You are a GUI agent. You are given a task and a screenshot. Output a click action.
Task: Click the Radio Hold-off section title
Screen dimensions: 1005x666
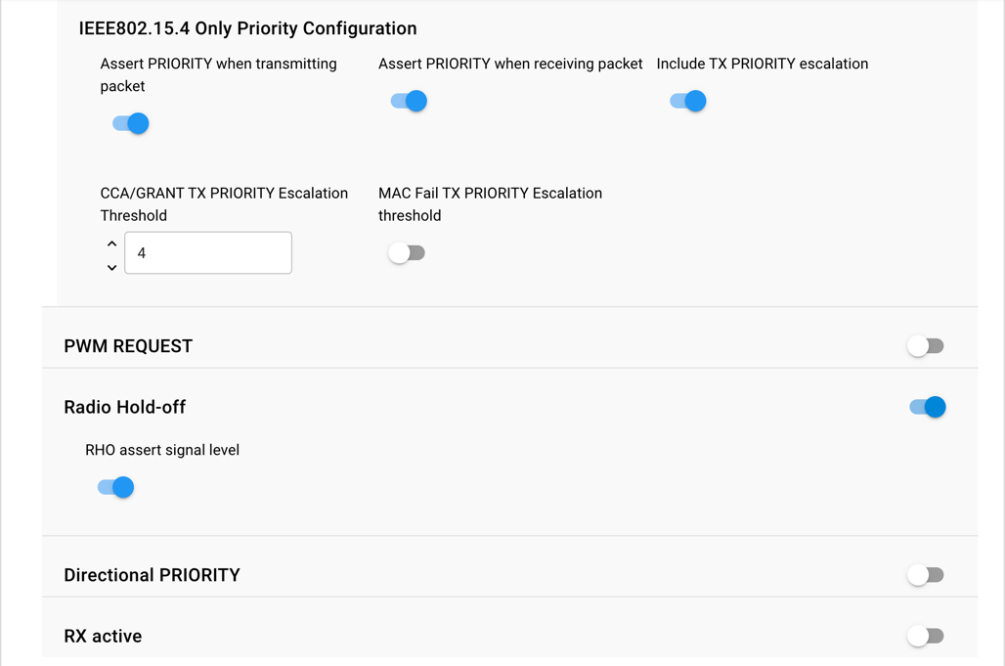124,407
